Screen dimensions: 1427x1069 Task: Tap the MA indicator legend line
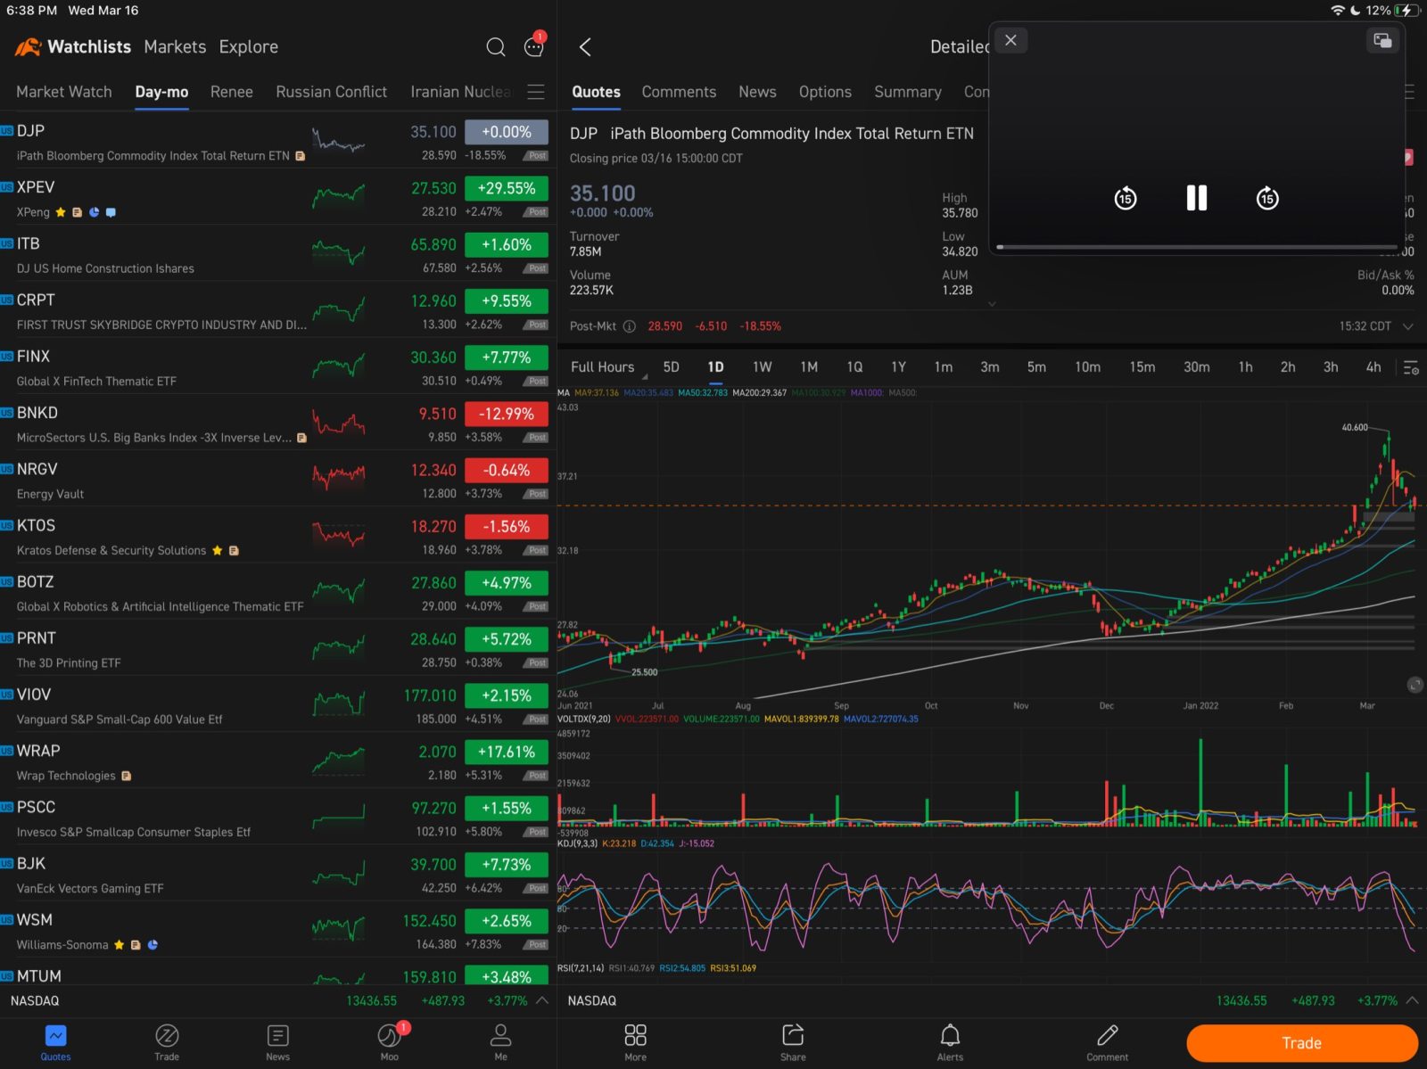click(737, 392)
